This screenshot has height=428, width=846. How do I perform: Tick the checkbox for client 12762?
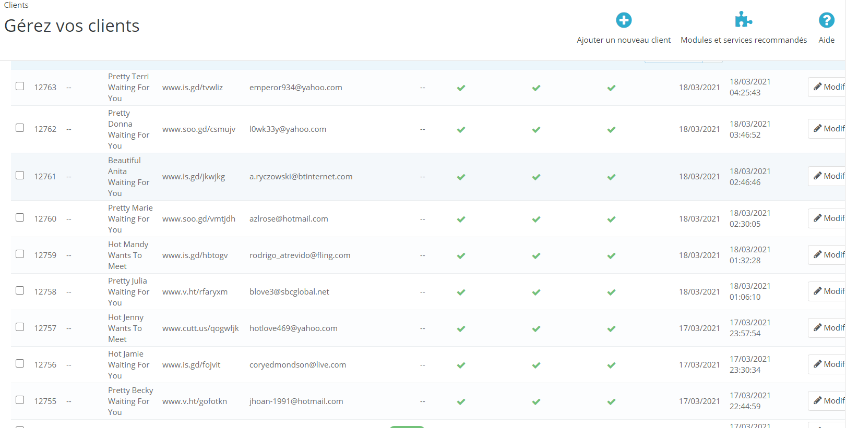20,128
